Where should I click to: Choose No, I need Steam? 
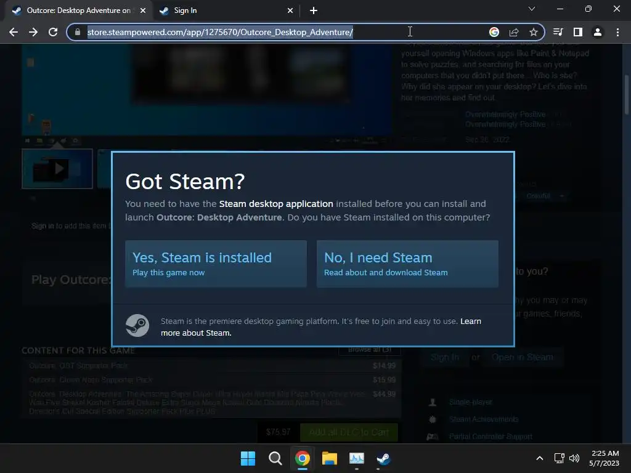(407, 264)
